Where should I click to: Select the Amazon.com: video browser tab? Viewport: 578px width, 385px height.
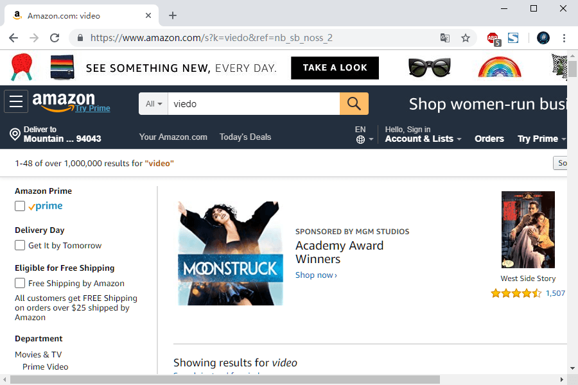[x=81, y=15]
